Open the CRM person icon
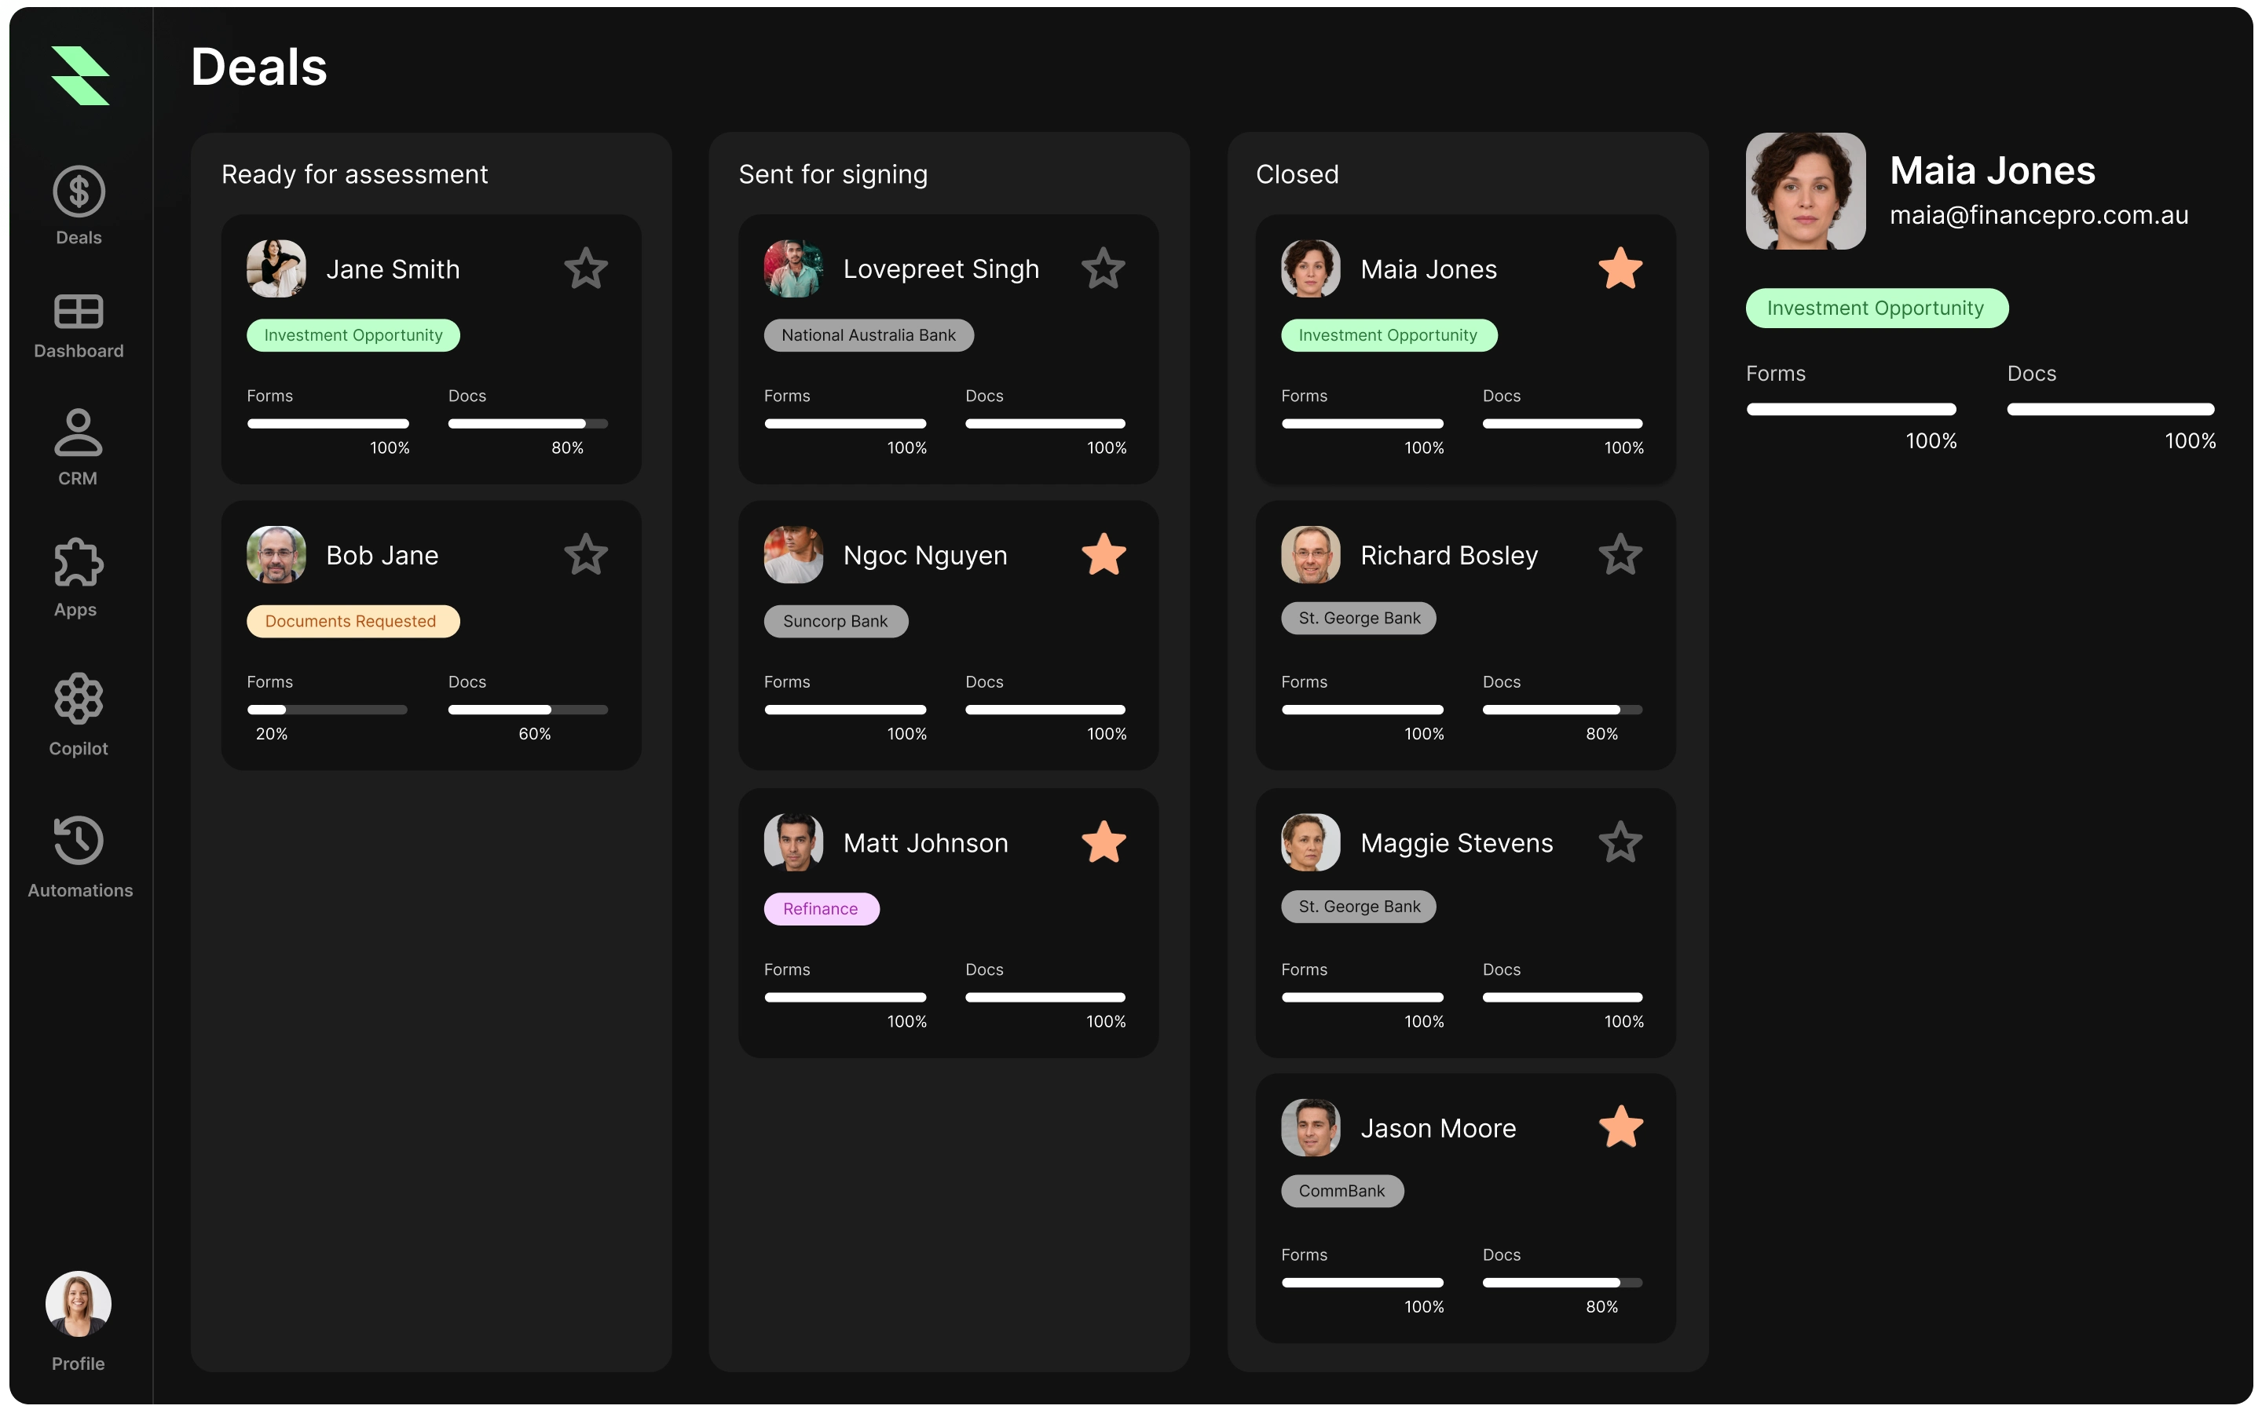 (79, 433)
